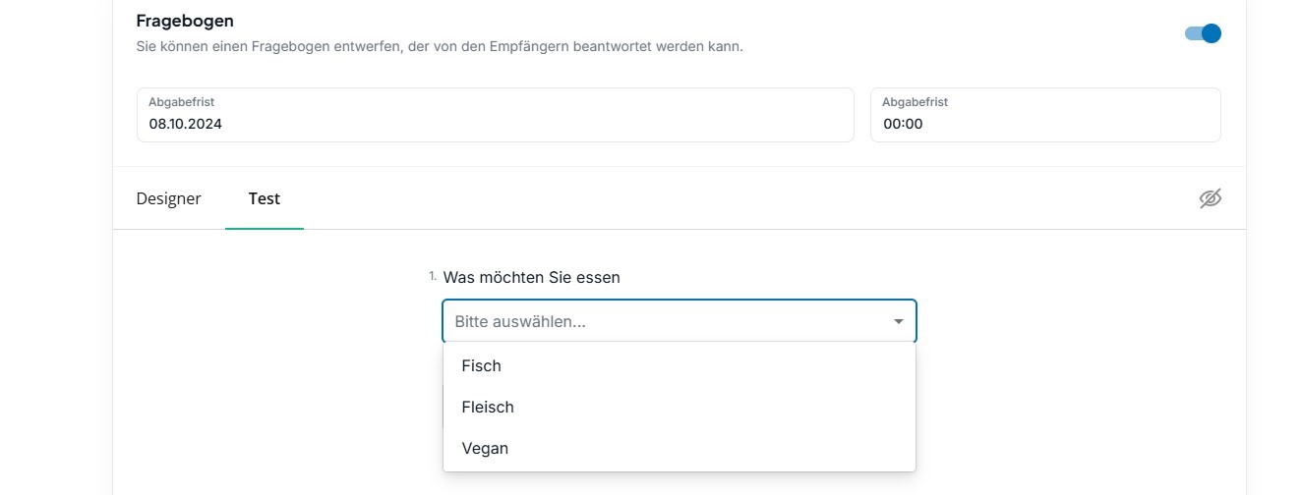Click the crossed-out eye preview icon
This screenshot has width=1301, height=495.
pos(1210,198)
